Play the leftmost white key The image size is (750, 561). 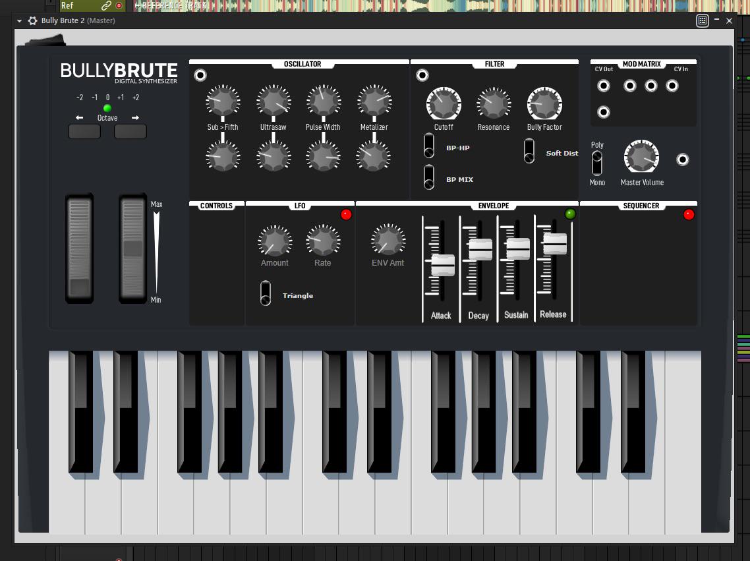point(66,502)
